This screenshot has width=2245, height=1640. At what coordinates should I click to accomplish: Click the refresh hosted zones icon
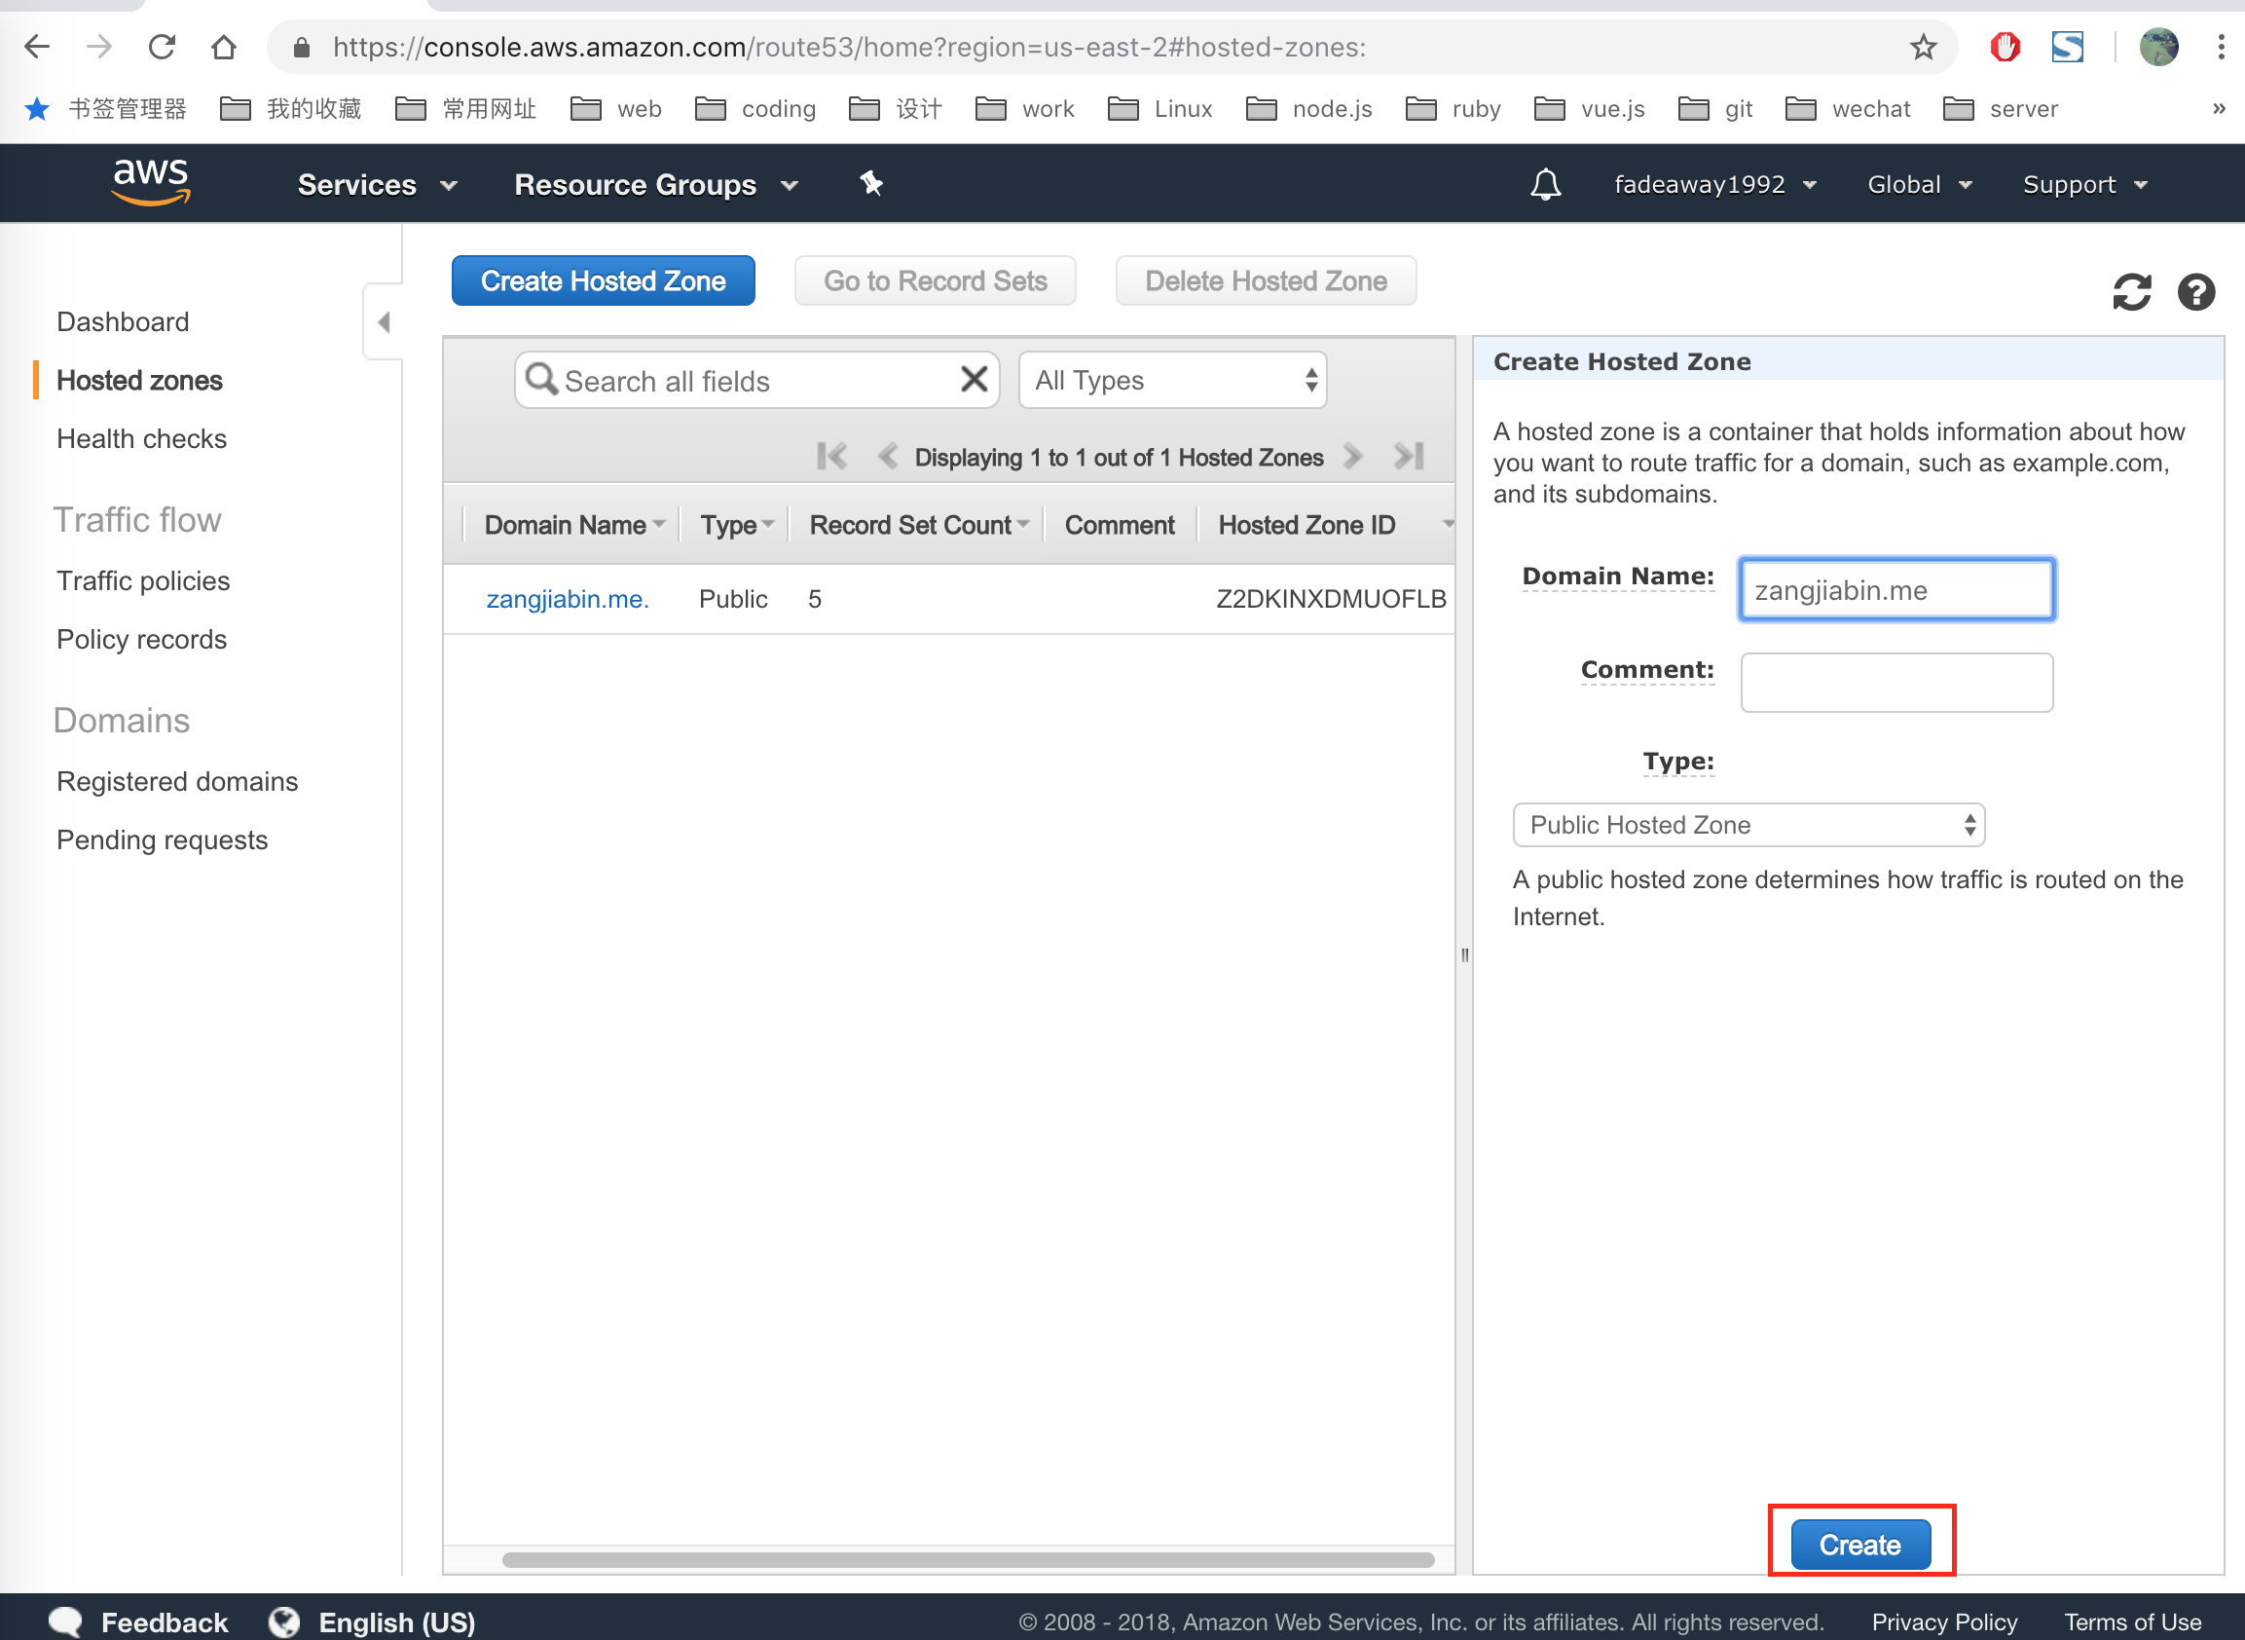coord(2131,292)
